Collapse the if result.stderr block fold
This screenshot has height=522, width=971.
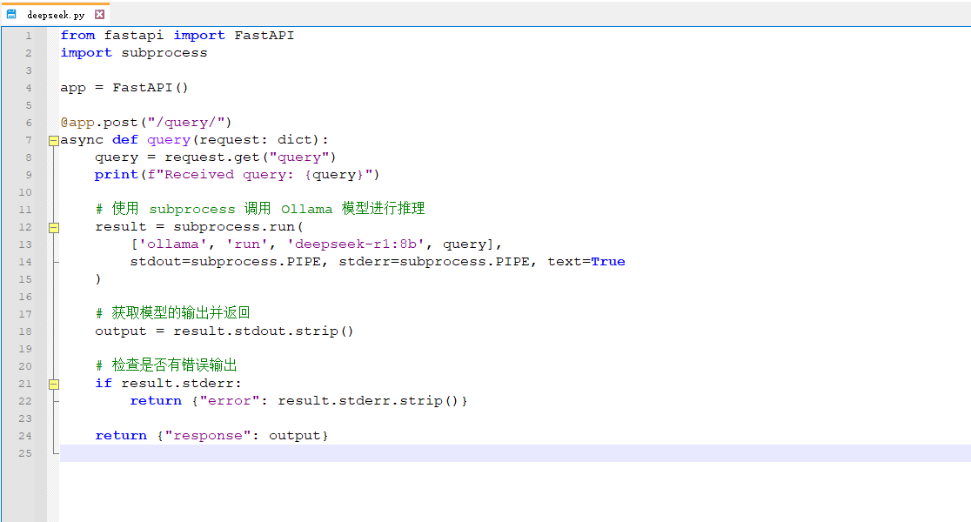[x=54, y=385]
